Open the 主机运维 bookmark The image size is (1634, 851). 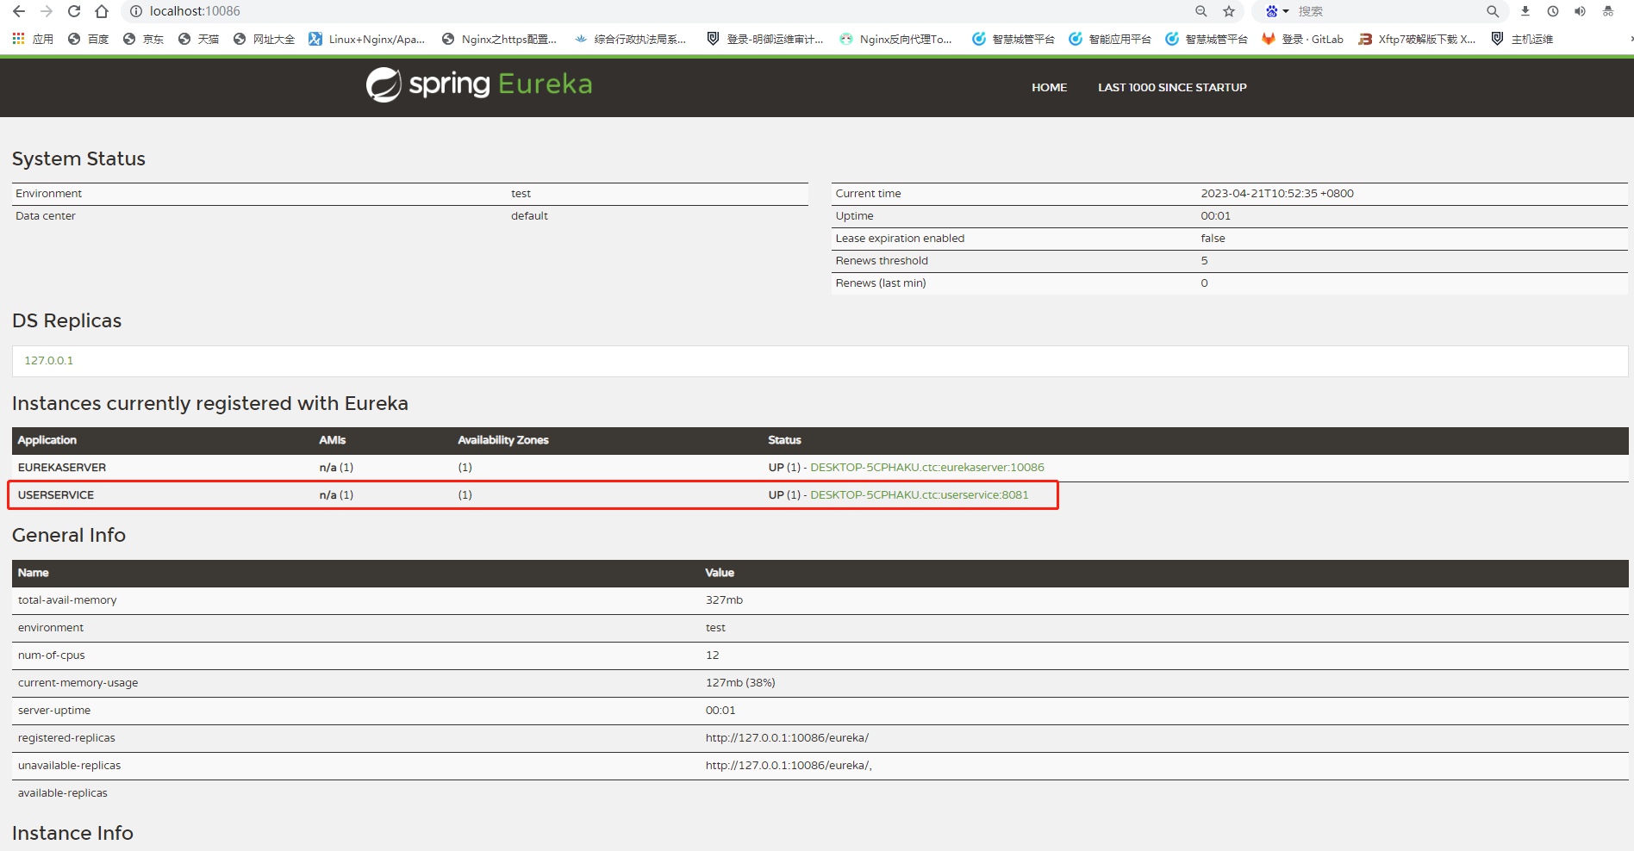coord(1522,39)
